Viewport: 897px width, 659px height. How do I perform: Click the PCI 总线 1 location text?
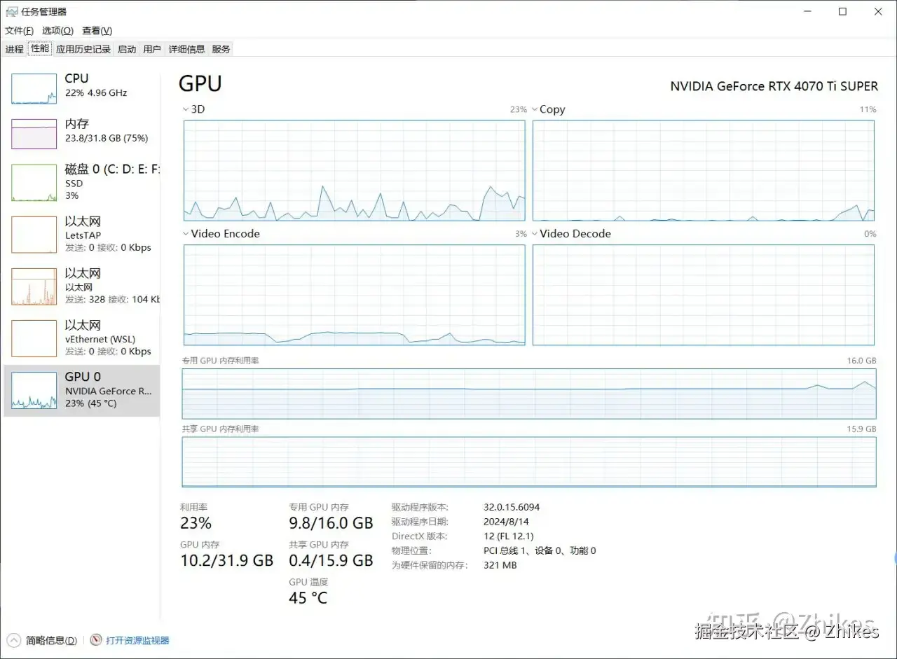(x=540, y=550)
